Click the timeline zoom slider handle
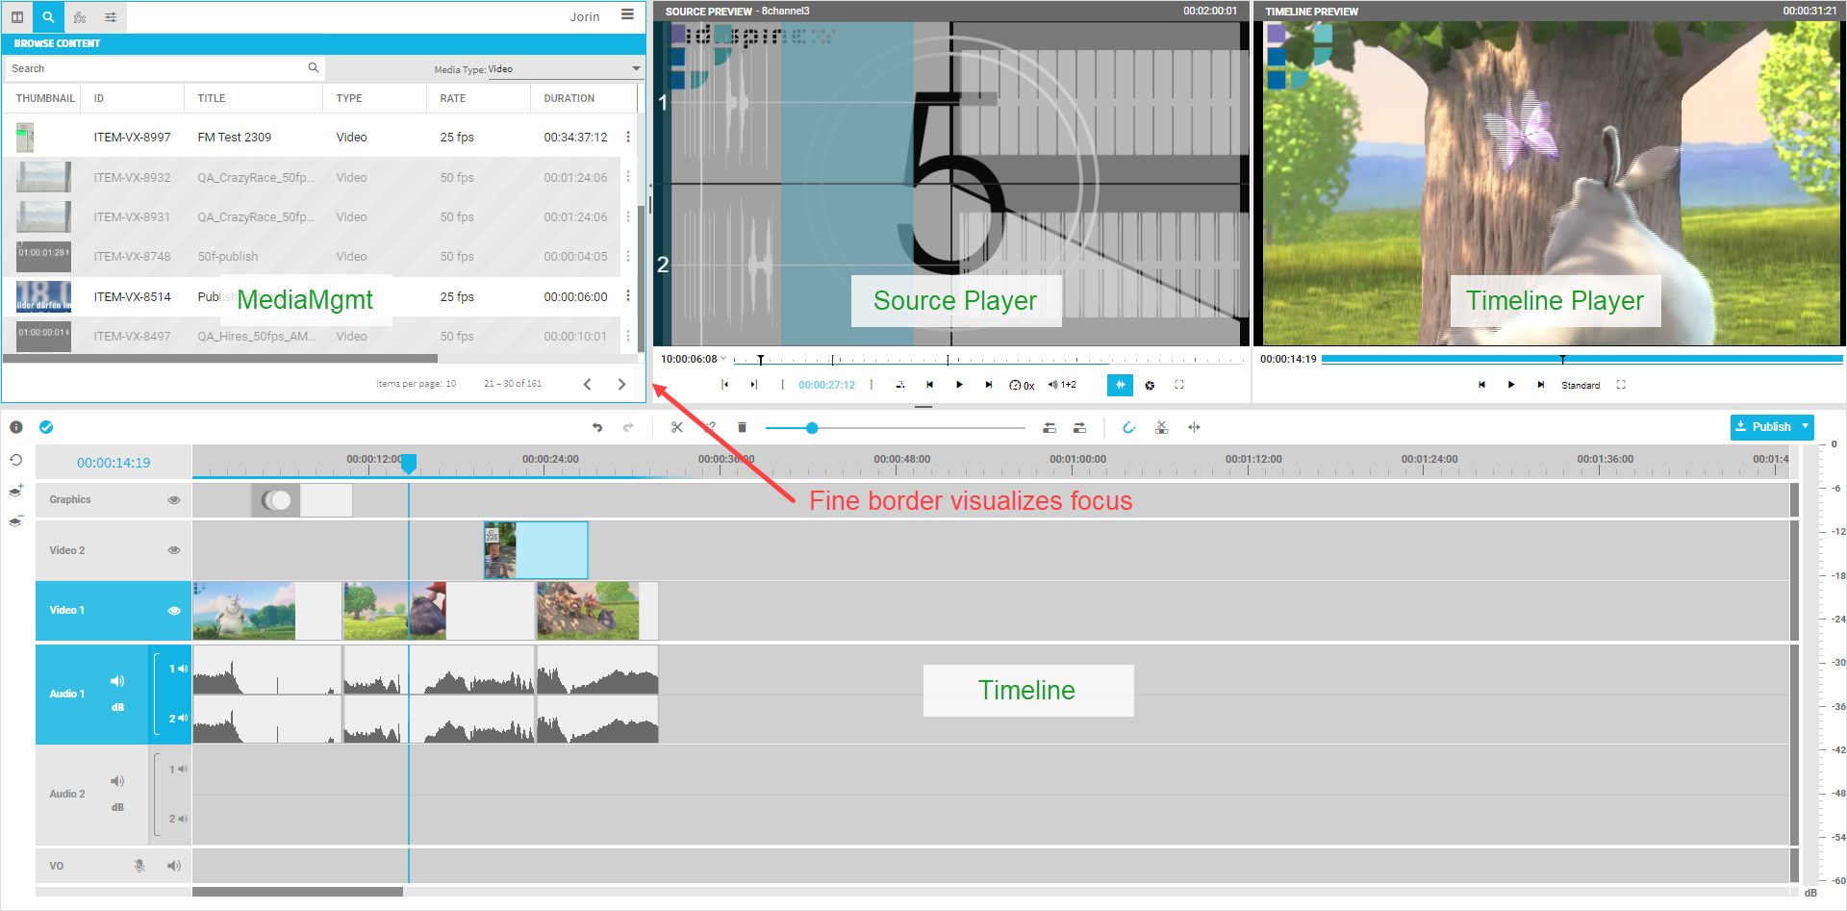 click(812, 428)
